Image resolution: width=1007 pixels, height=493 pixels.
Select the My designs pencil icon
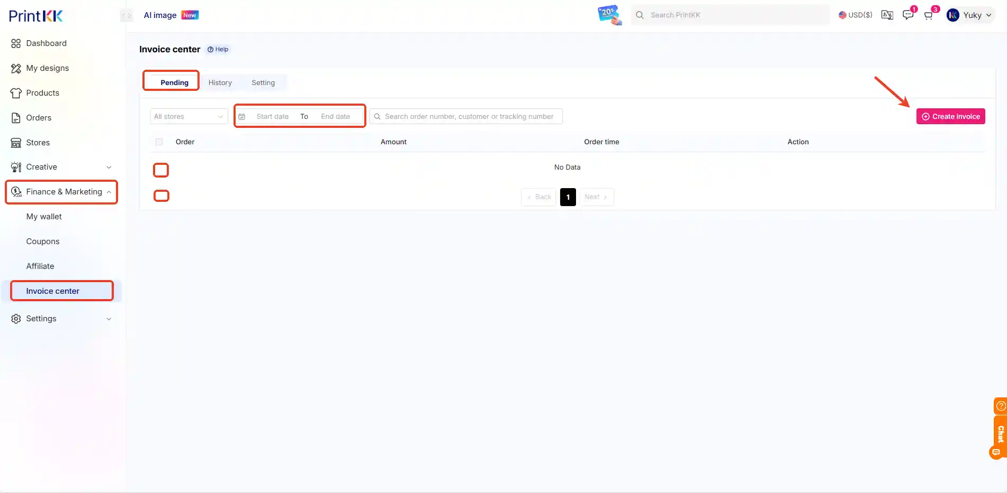[15, 68]
